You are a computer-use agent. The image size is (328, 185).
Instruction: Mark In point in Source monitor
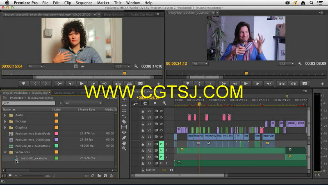click(x=35, y=83)
